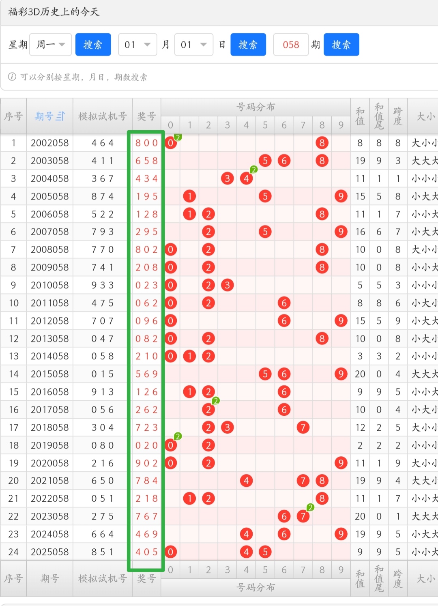Select the 奖号 column header at top
The height and width of the screenshot is (606, 438).
[146, 116]
